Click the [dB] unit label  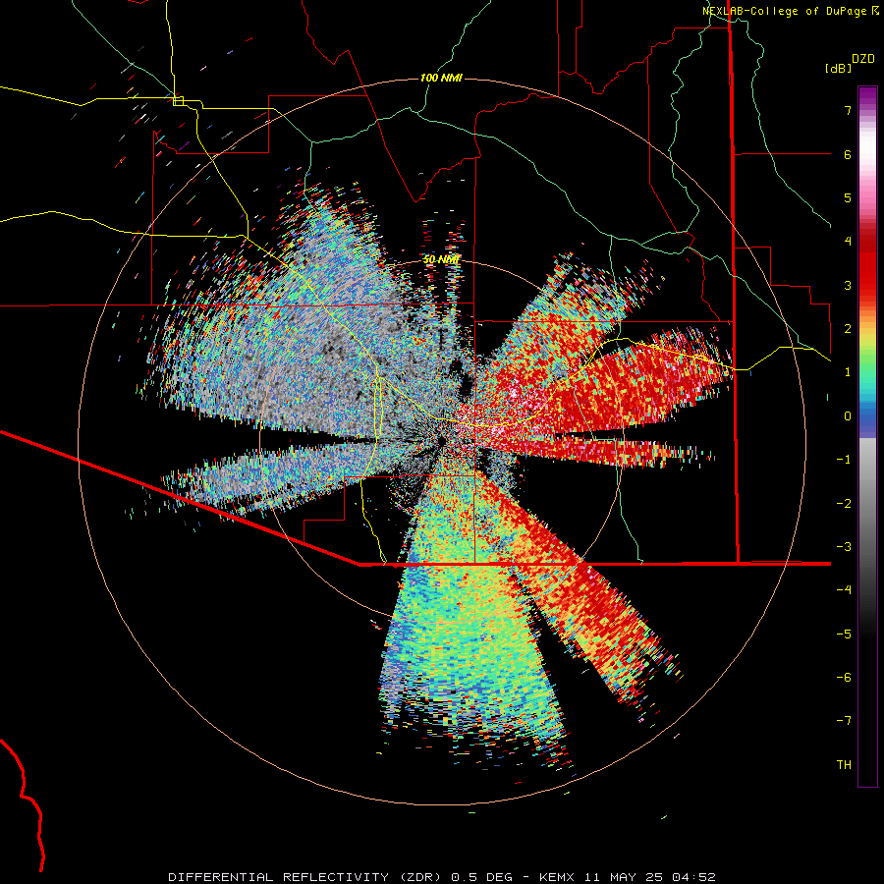(838, 69)
